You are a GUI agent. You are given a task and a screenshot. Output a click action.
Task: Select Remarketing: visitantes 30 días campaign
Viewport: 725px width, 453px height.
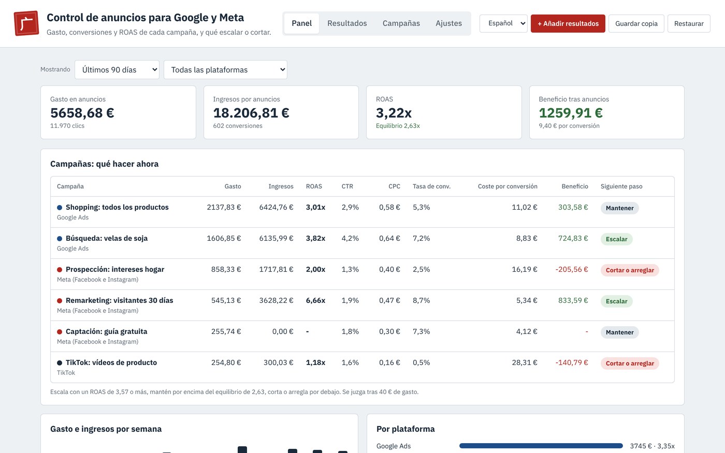(x=120, y=300)
